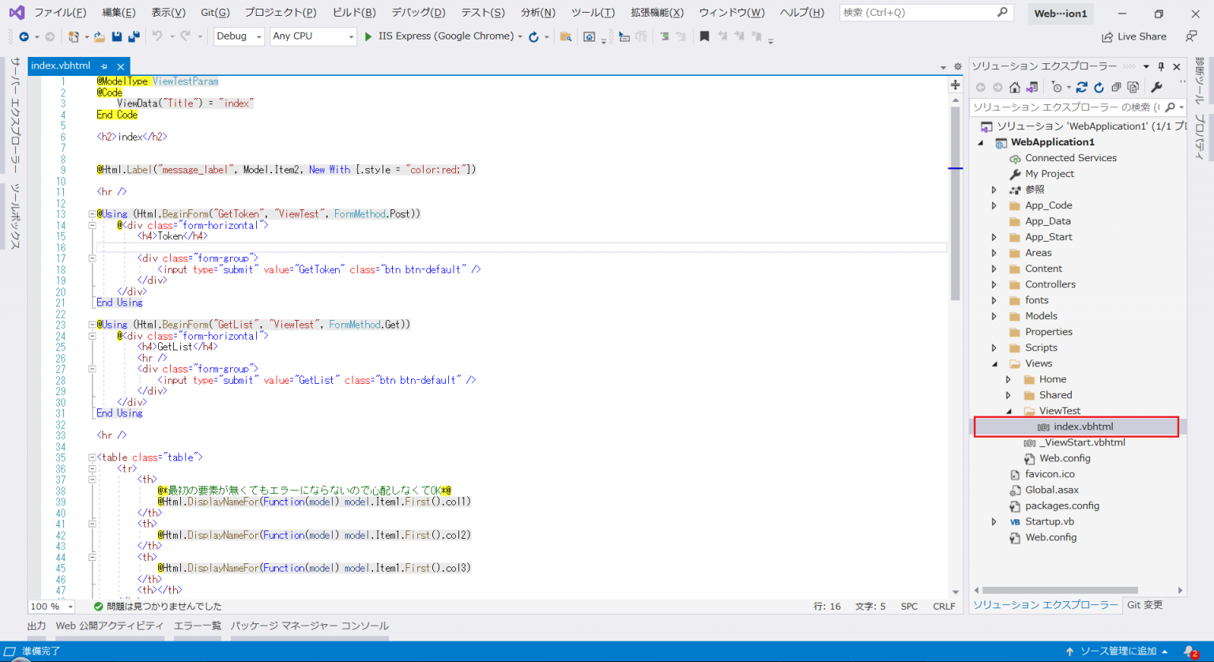Start debugging with IIS Express (Google Chrome)

[368, 36]
